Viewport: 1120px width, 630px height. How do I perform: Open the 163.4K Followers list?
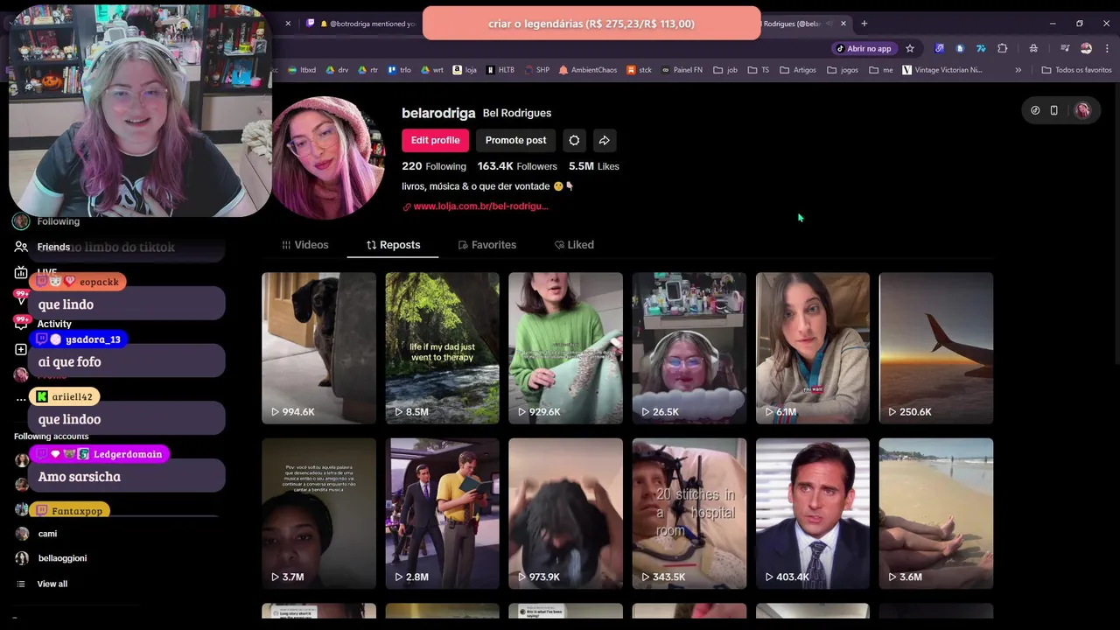(517, 166)
